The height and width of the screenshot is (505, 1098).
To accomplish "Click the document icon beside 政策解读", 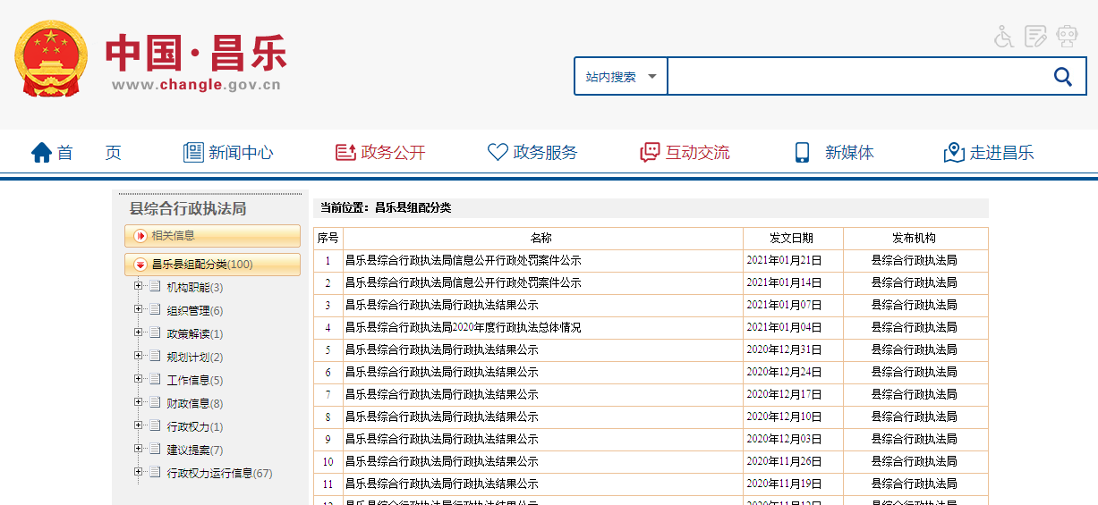I will (x=155, y=333).
